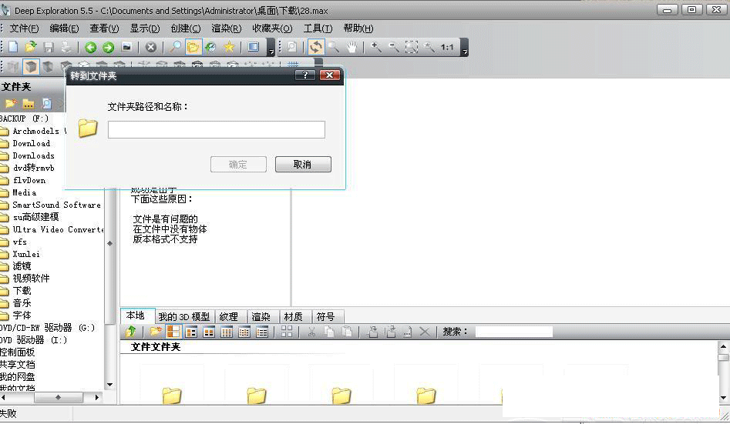Click folder tree horizontal scroll right arrow
The image size is (730, 424).
coord(97,398)
